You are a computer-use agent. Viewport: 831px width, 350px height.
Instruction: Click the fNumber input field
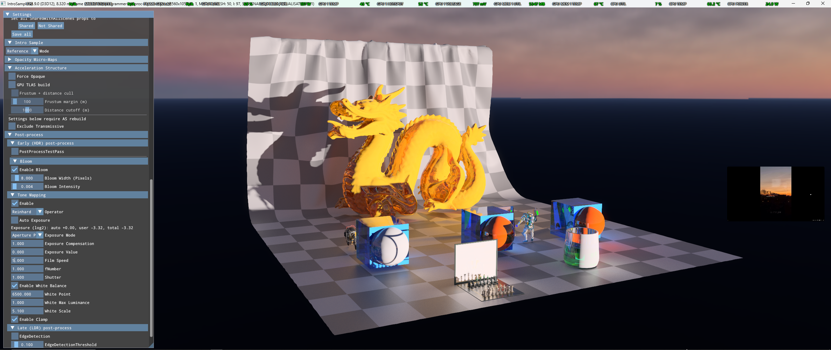pyautogui.click(x=27, y=269)
